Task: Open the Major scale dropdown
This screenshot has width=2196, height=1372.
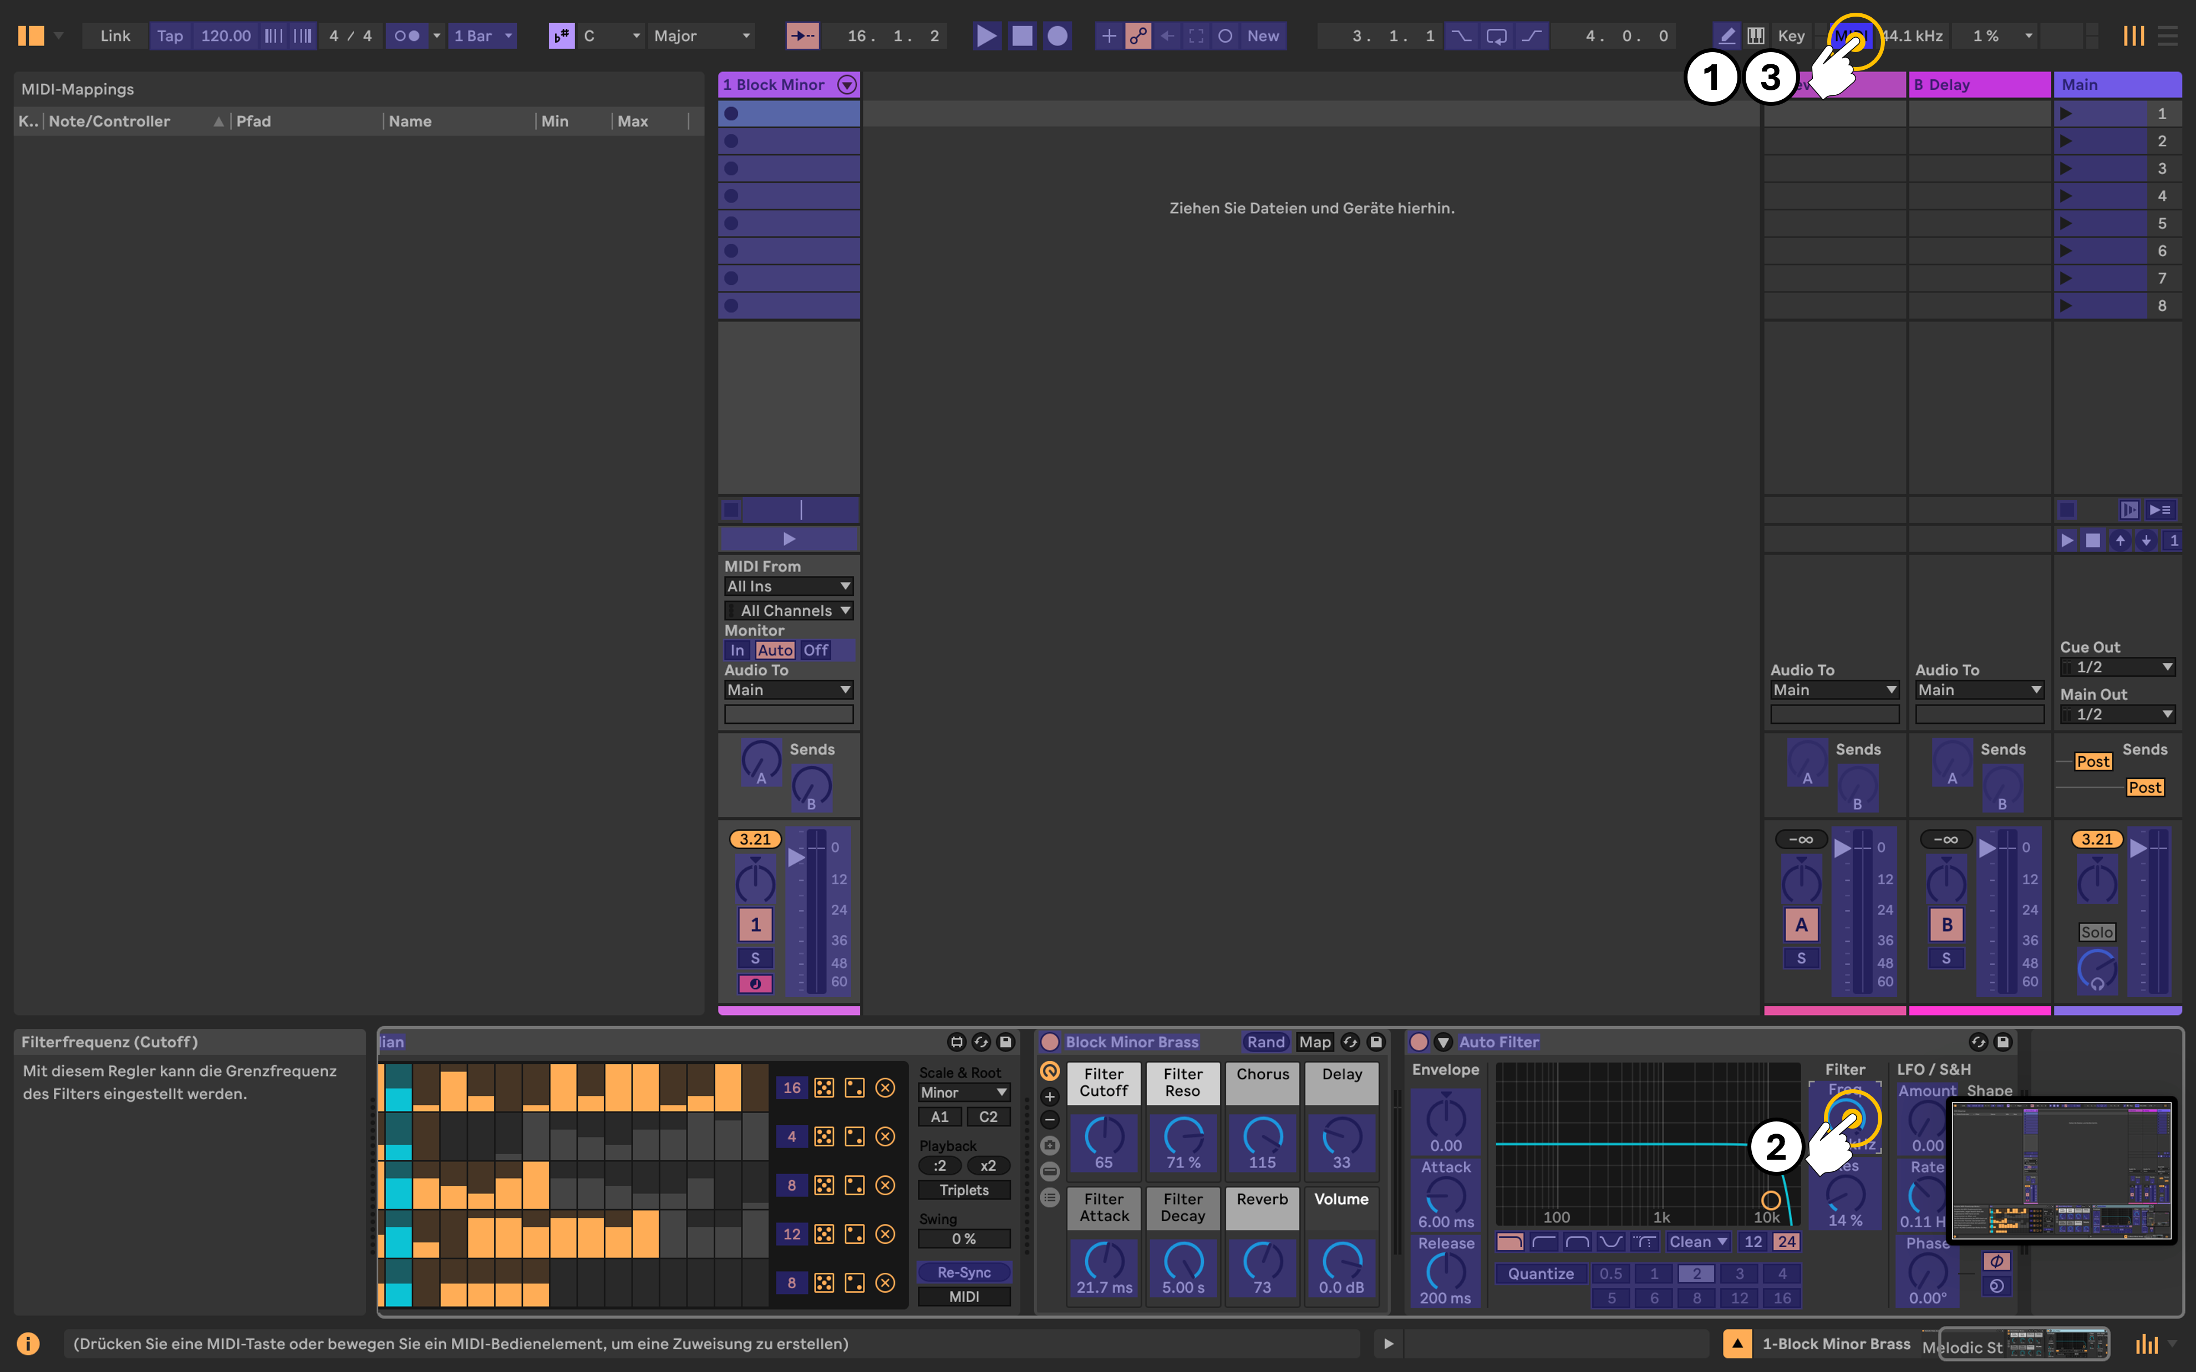Action: point(703,36)
